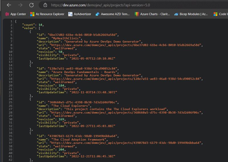Open Awesome AZD Templates bookmark

(113, 14)
